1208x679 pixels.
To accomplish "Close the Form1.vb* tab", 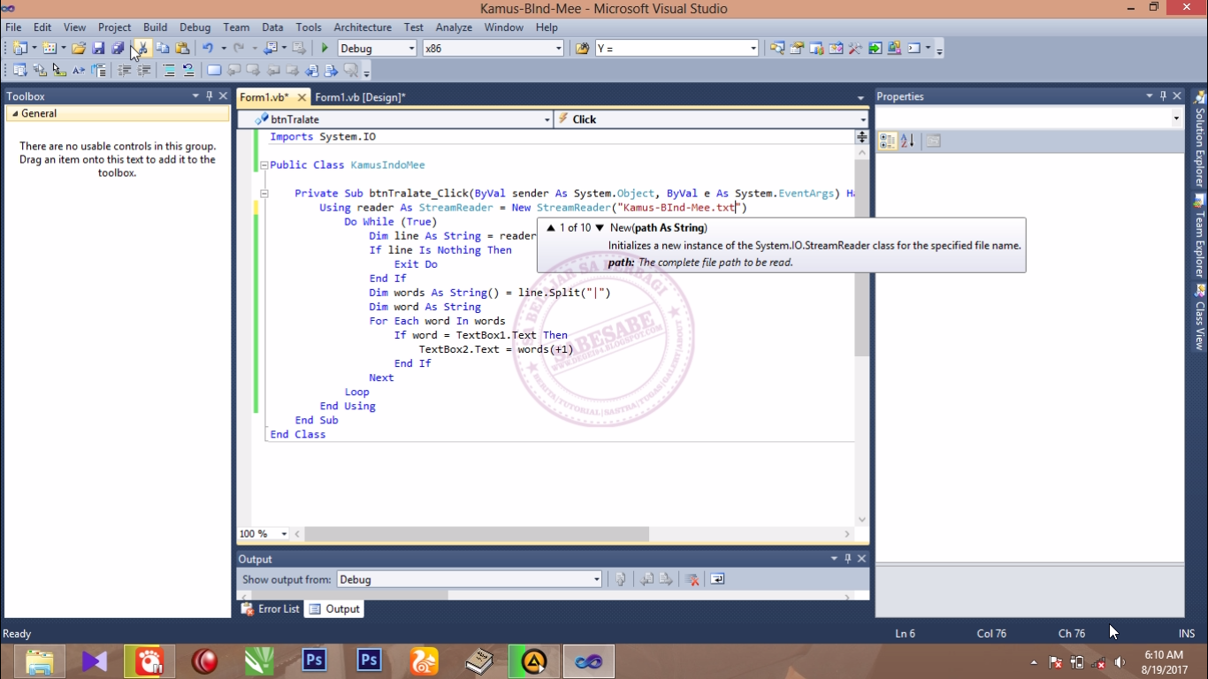I will pos(302,97).
